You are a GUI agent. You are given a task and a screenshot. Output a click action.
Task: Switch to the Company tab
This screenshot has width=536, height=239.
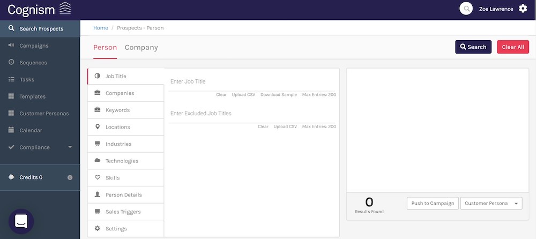click(x=141, y=48)
